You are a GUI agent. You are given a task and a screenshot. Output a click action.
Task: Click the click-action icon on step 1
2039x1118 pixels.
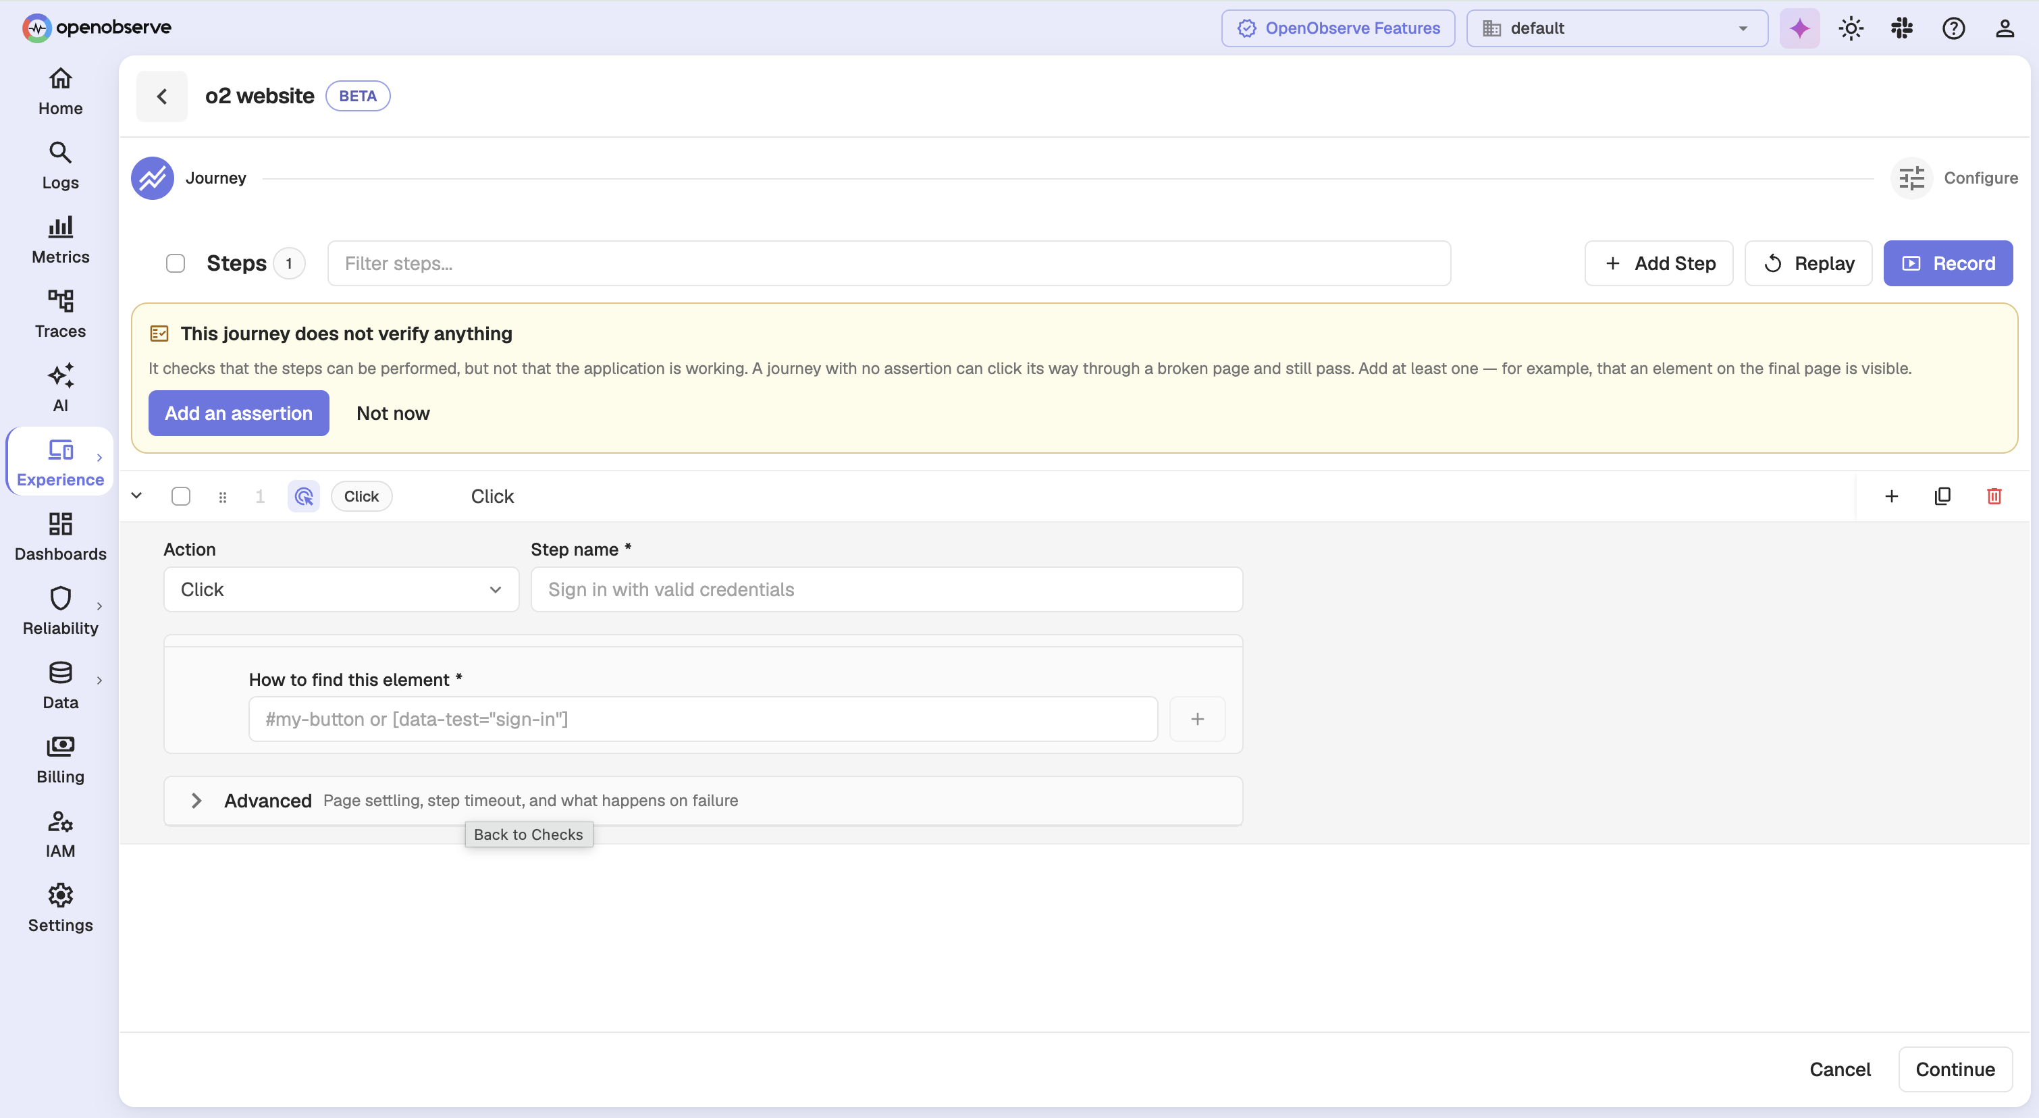tap(304, 496)
